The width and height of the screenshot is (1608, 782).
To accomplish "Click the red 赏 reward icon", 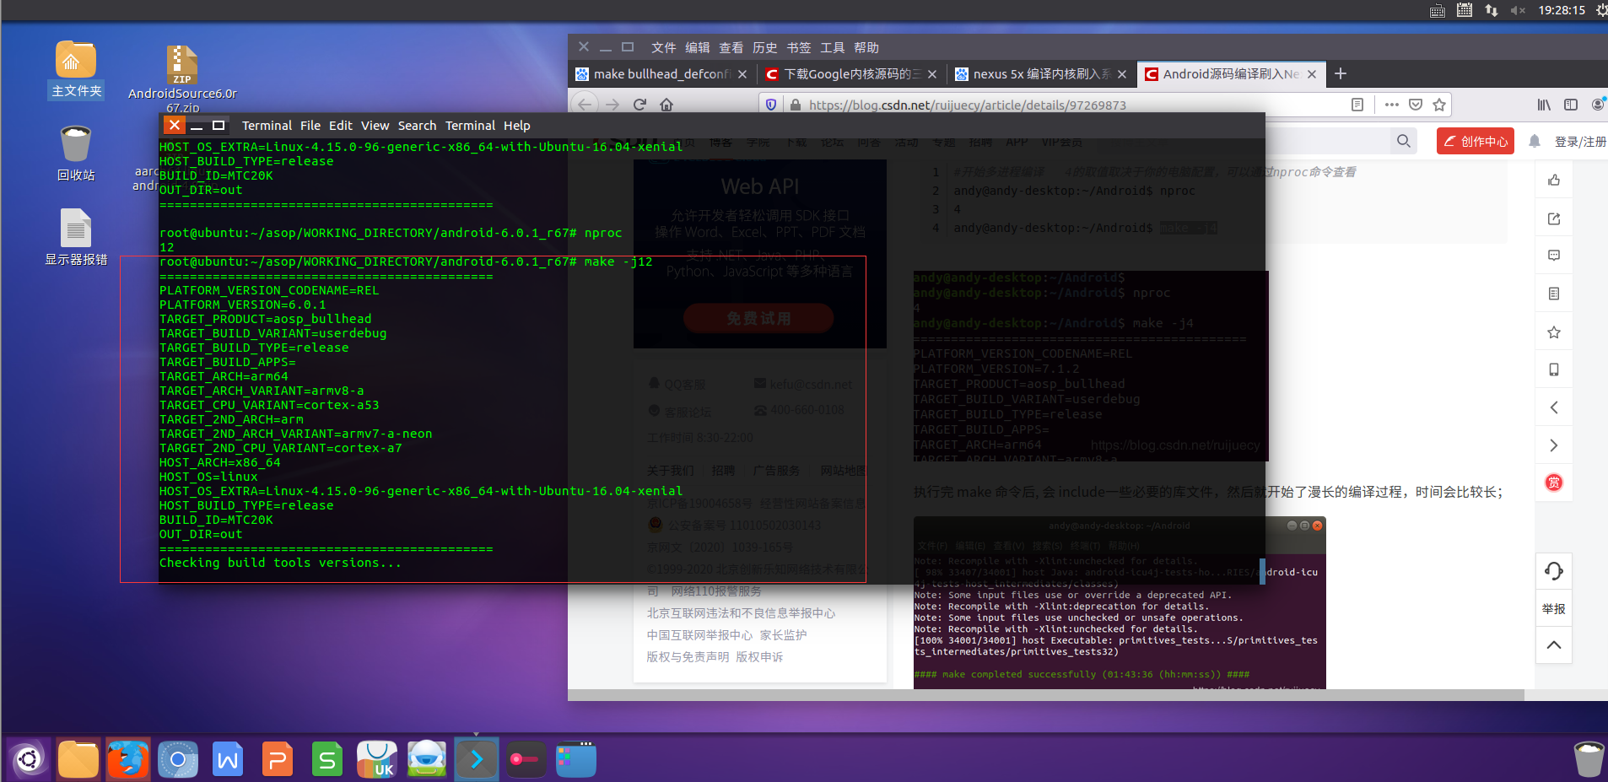I will point(1554,483).
